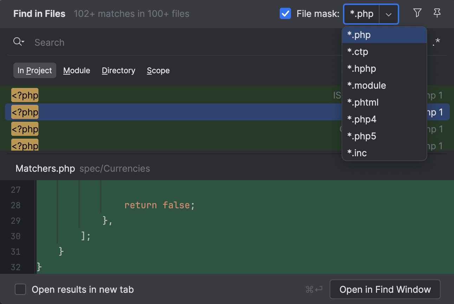Viewport: 454px width, 304px height.
Task: Choose *.ctp from the mask list
Action: (x=358, y=52)
